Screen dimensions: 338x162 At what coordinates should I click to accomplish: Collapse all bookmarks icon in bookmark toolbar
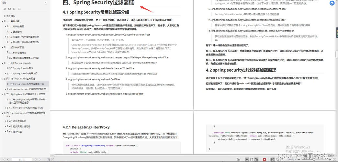[x=9, y=9]
